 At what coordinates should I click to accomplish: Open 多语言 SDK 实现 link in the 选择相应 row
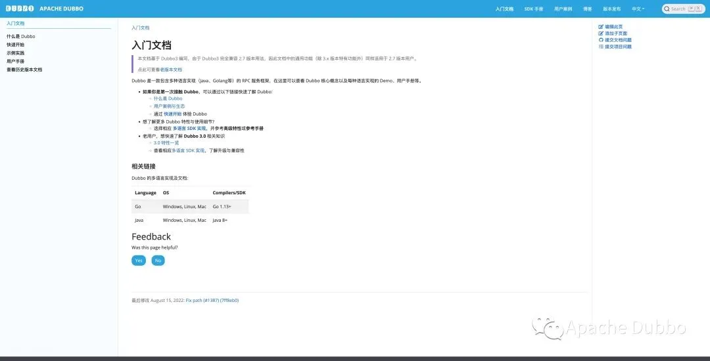click(189, 128)
